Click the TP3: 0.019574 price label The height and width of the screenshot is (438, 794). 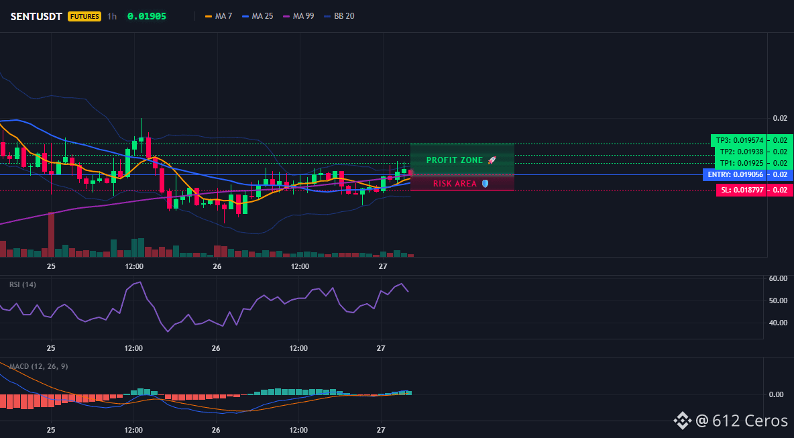point(738,140)
